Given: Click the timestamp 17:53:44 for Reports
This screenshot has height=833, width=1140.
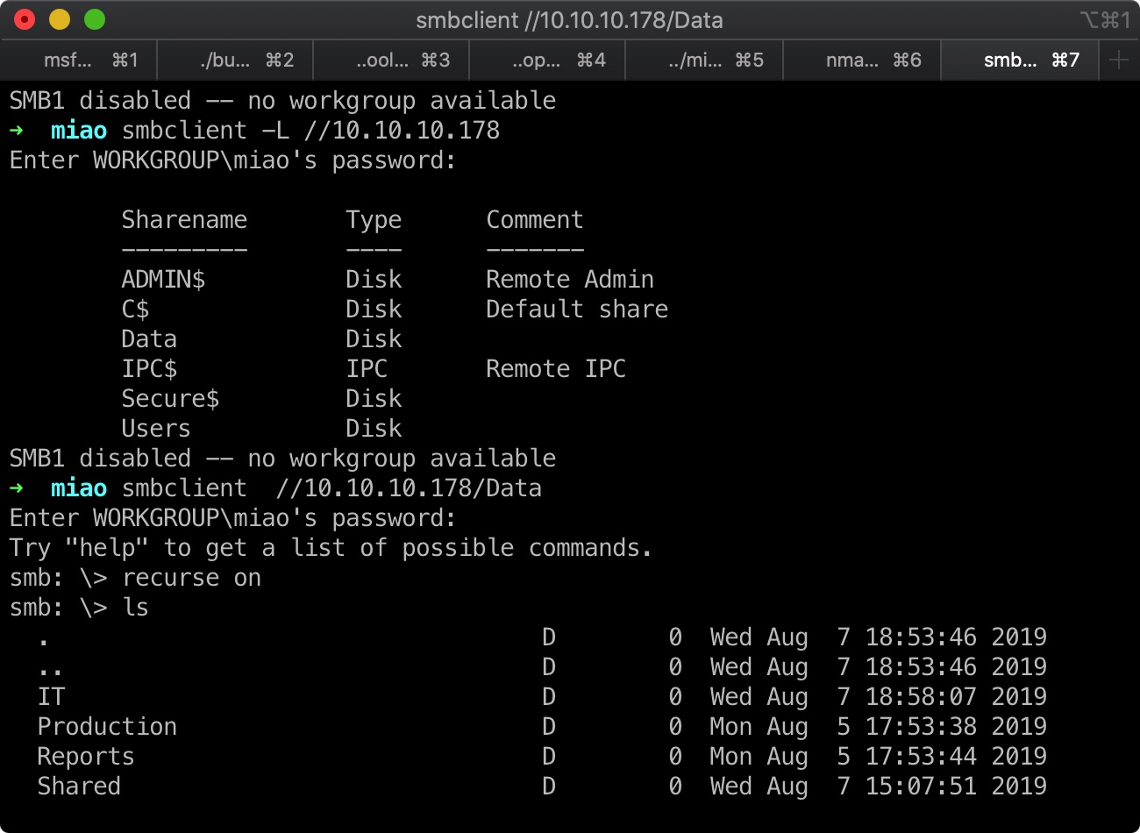Looking at the screenshot, I should tap(921, 757).
